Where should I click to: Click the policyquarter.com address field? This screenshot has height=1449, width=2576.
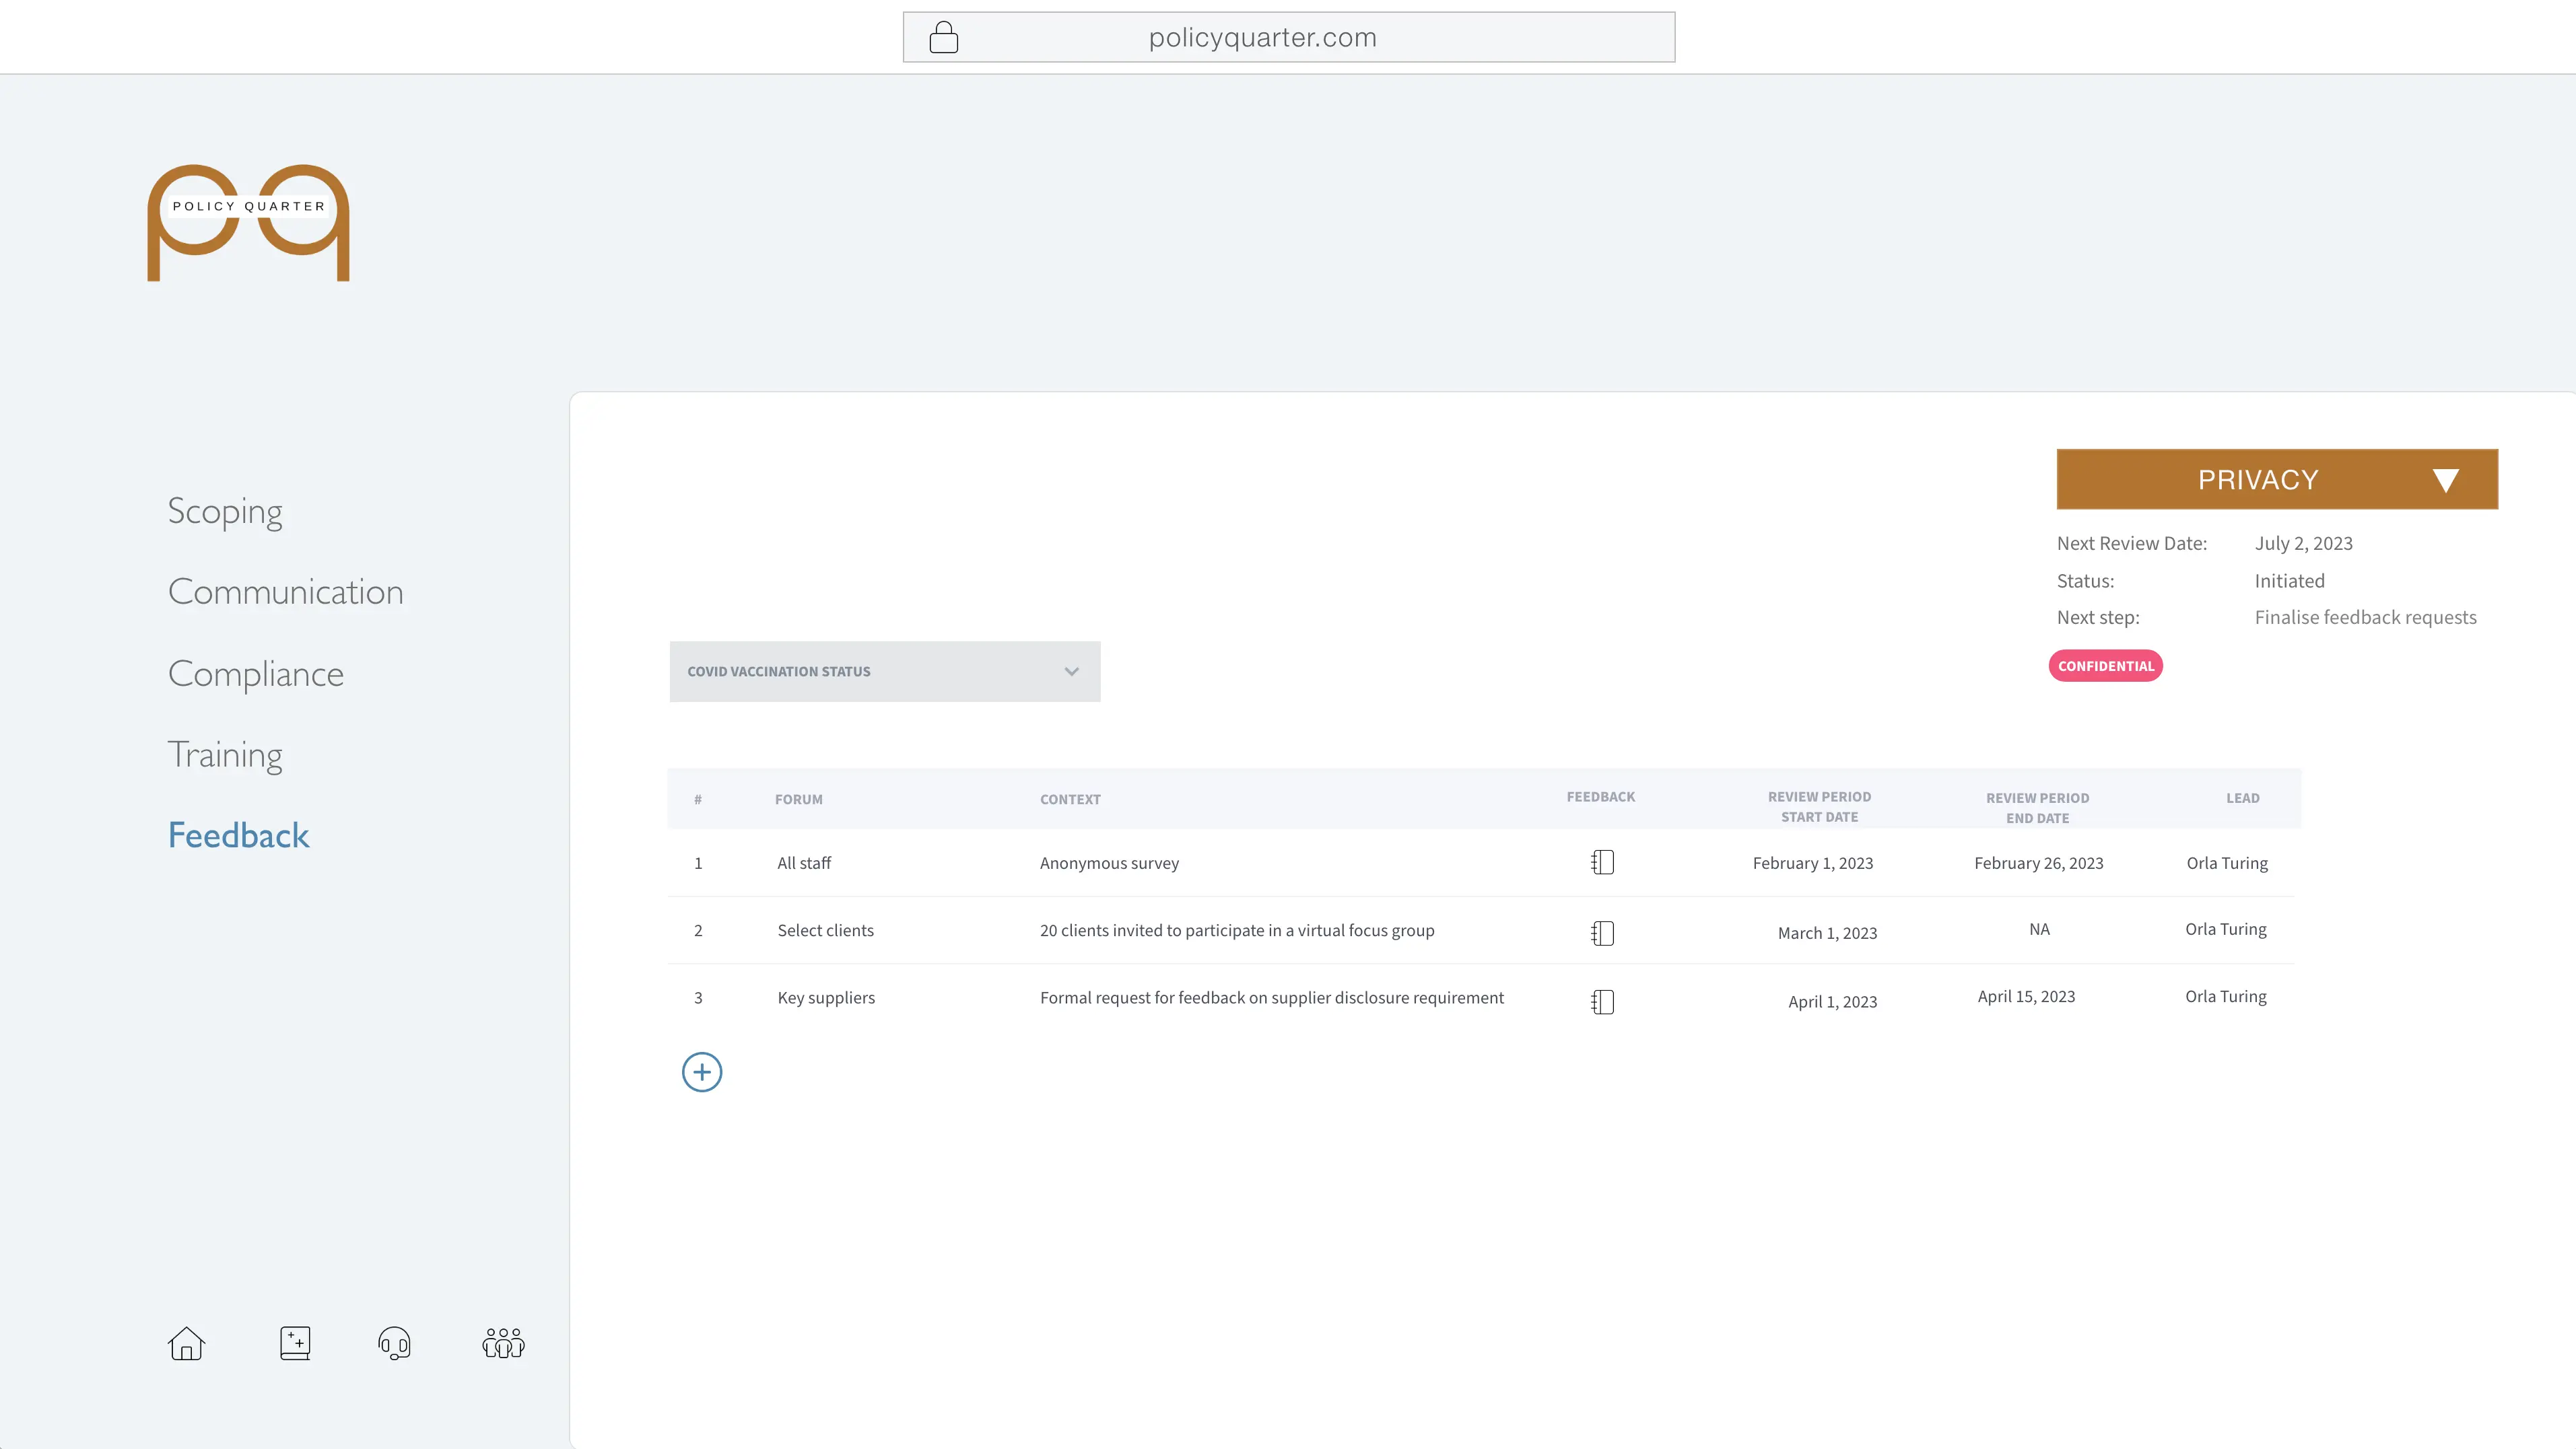[x=1289, y=37]
